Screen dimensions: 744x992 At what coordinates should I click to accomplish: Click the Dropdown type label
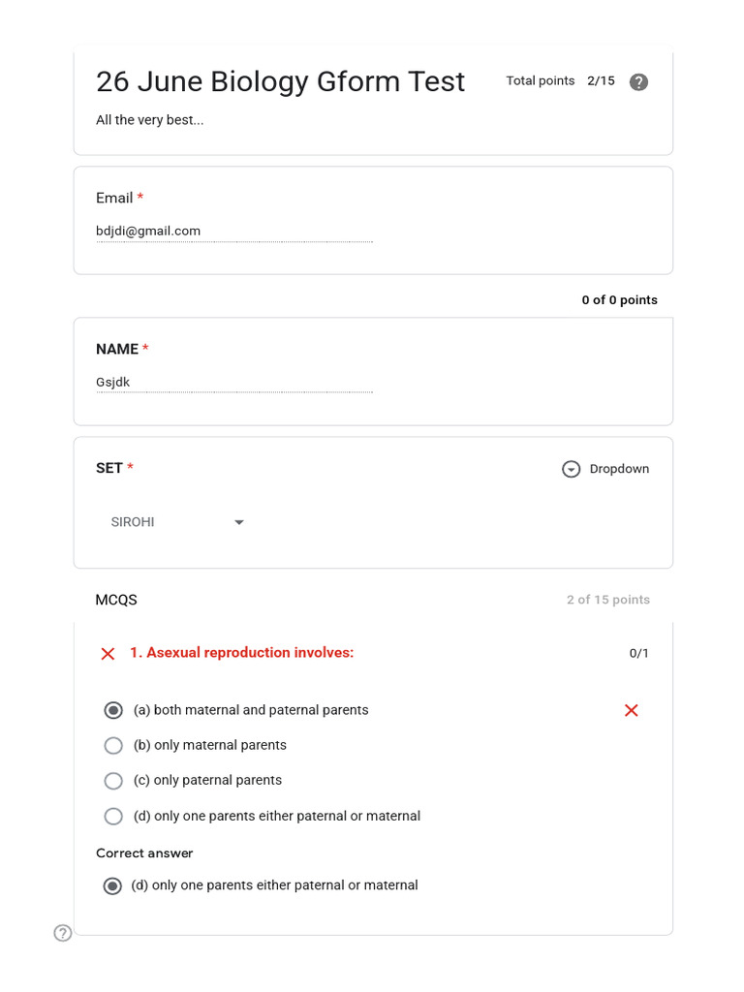pos(619,469)
